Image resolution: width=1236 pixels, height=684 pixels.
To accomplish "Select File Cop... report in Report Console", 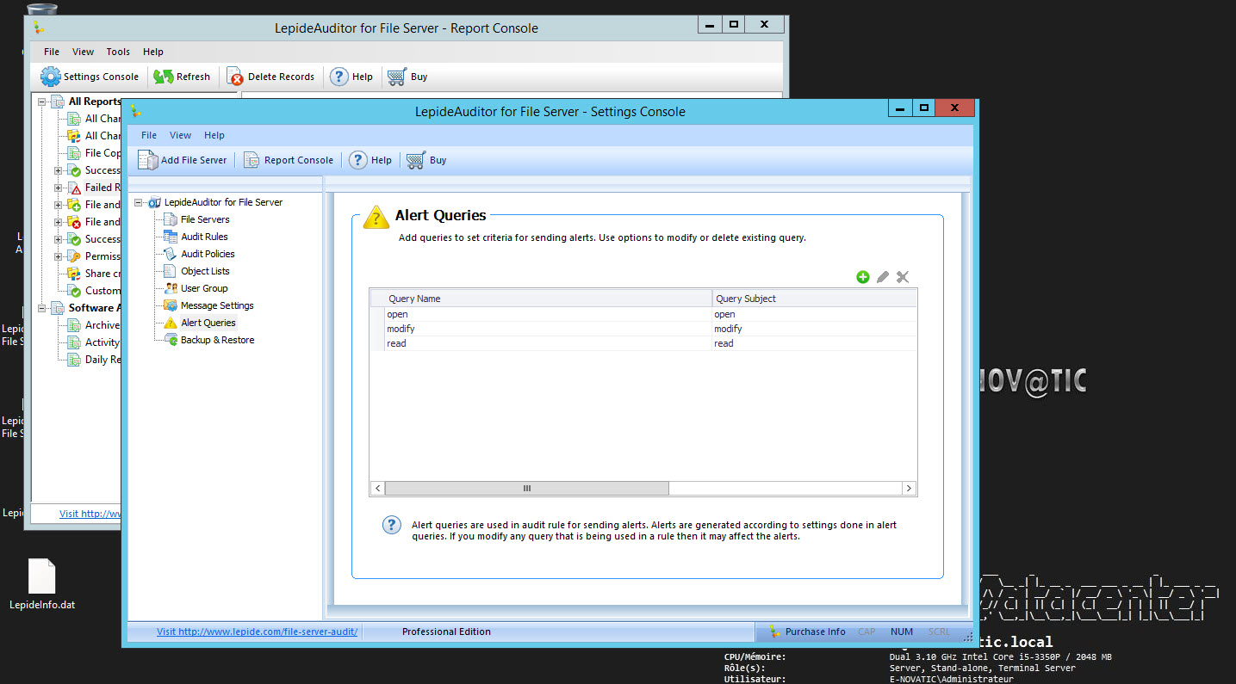I will (x=94, y=153).
